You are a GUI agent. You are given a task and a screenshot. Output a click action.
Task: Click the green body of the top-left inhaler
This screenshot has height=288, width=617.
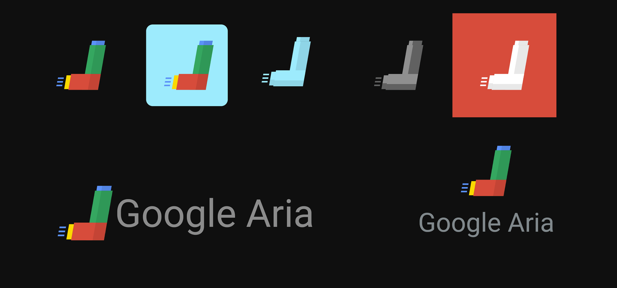point(95,59)
